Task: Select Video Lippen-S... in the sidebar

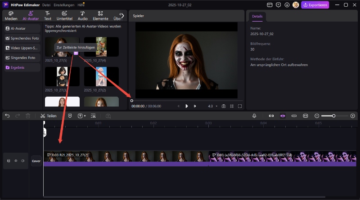Action: [x=22, y=48]
